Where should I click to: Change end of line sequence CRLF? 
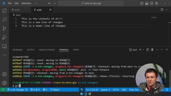[124, 90]
